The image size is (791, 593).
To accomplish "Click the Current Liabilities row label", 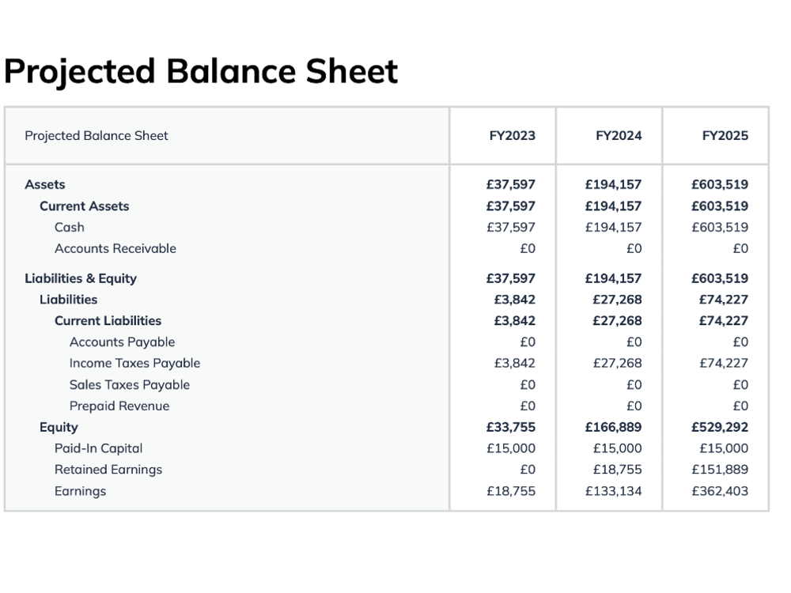I will (x=108, y=321).
